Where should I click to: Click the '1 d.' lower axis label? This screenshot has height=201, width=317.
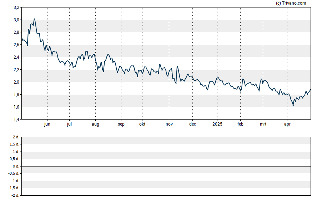coord(16,152)
